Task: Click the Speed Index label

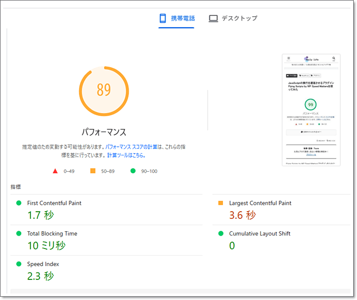Action: [x=43, y=264]
